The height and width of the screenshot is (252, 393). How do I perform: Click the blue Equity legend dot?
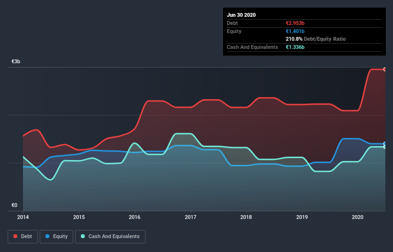[47, 236]
